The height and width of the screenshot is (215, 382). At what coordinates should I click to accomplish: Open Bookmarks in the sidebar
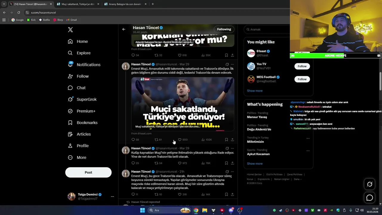coord(83,123)
